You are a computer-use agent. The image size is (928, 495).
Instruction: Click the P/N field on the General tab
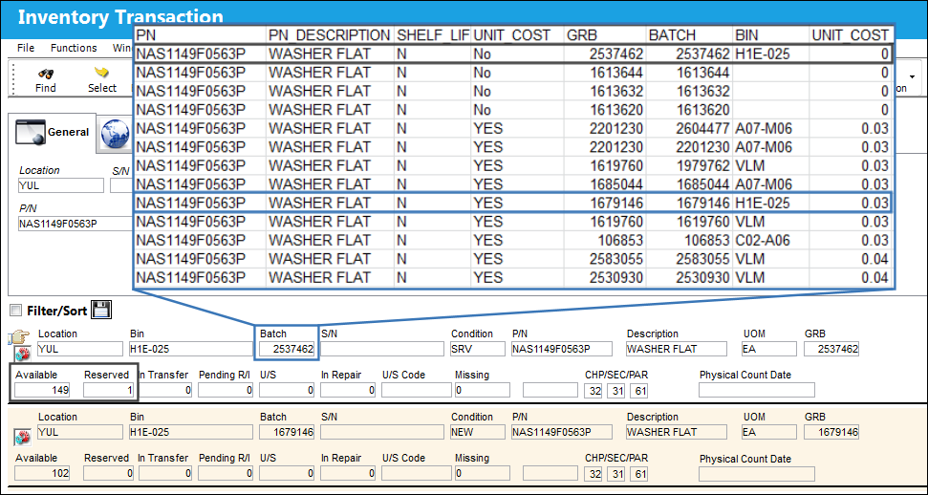(x=75, y=224)
